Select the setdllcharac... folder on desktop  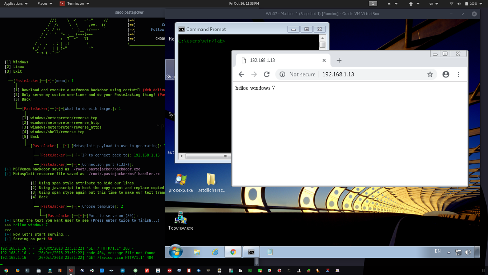(212, 183)
